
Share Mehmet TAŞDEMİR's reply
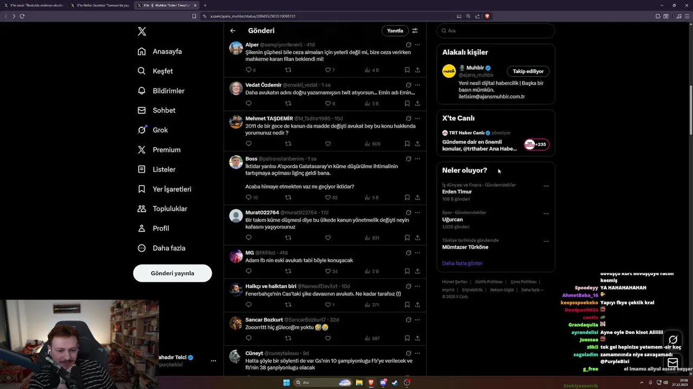click(x=417, y=144)
